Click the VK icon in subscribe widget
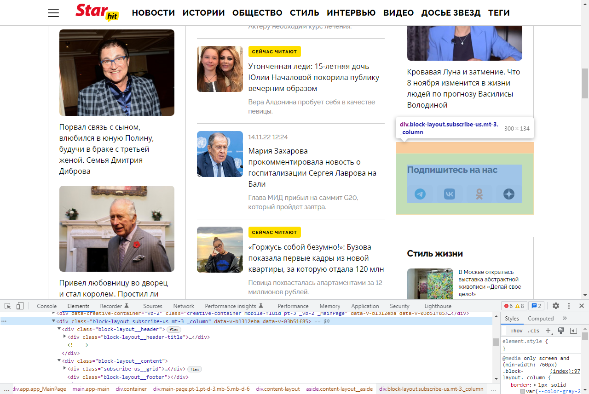589x394 pixels. [449, 194]
